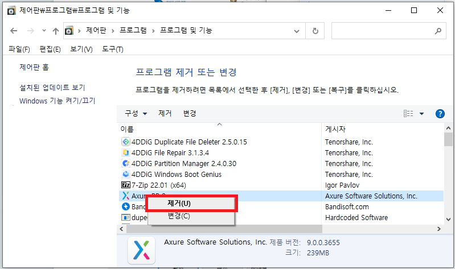The image size is (455, 269).
Task: Open the 도구(T) menu
Action: (113, 49)
